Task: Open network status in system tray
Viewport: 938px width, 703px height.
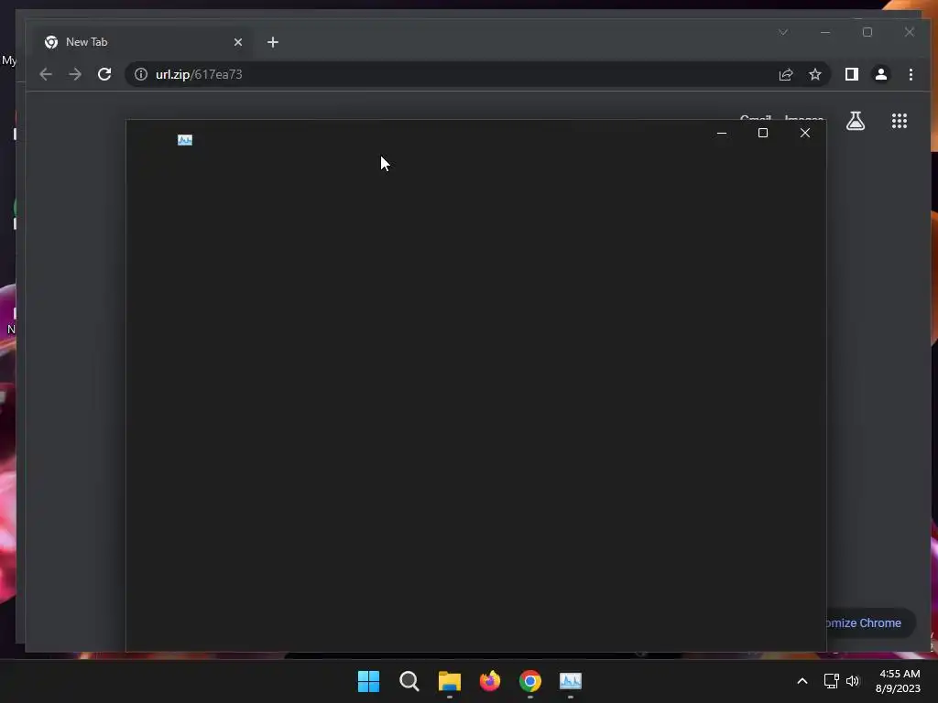Action: [831, 681]
